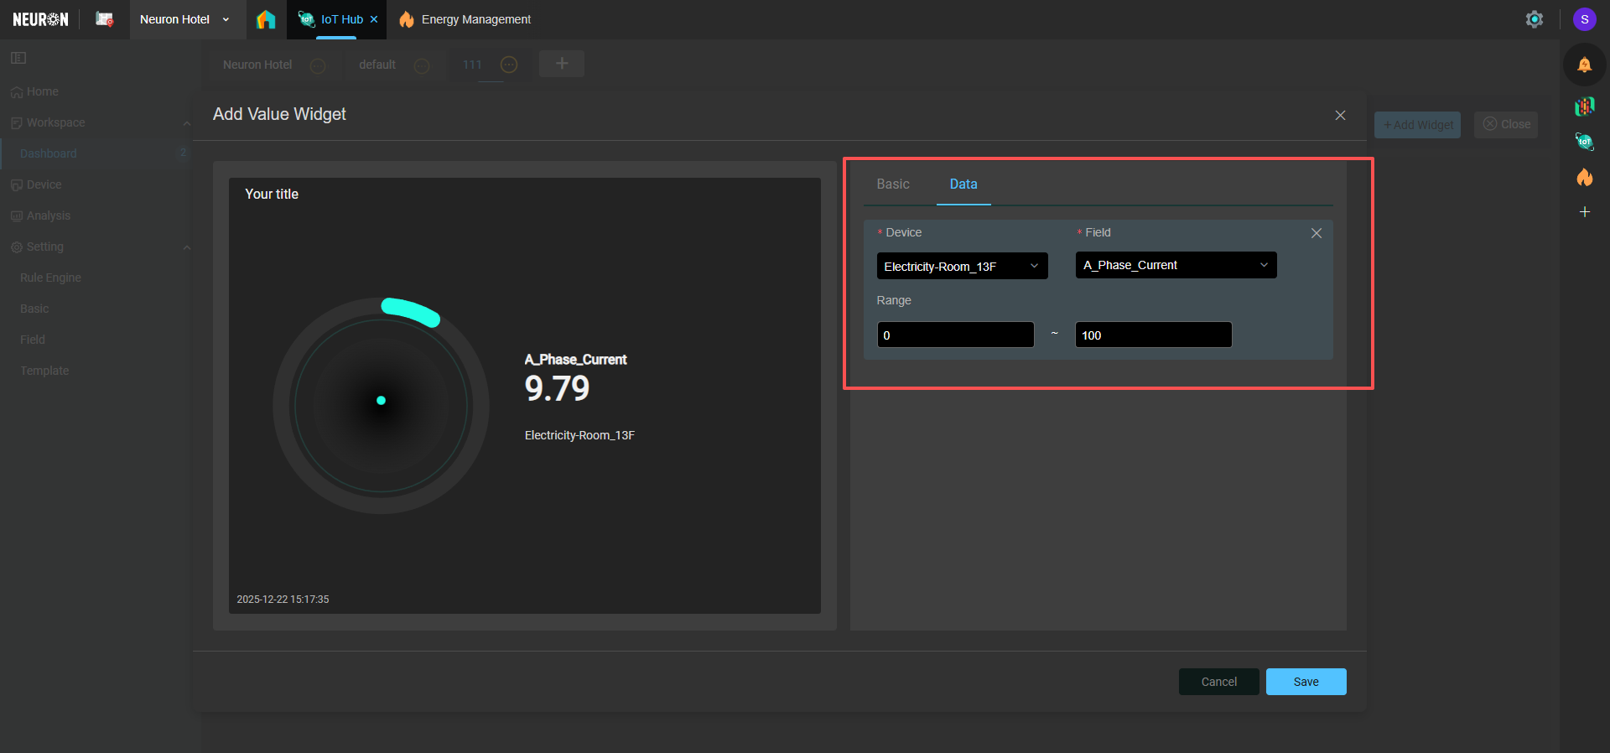Click the user avatar S icon
The height and width of the screenshot is (753, 1610).
(1584, 19)
